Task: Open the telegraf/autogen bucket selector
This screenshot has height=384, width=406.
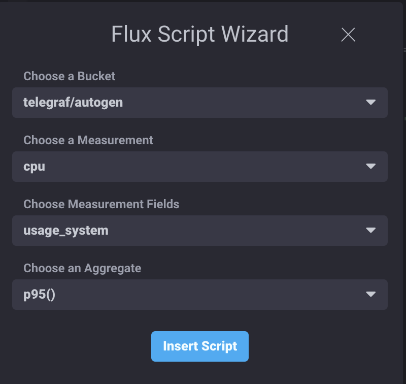Action: click(73, 103)
